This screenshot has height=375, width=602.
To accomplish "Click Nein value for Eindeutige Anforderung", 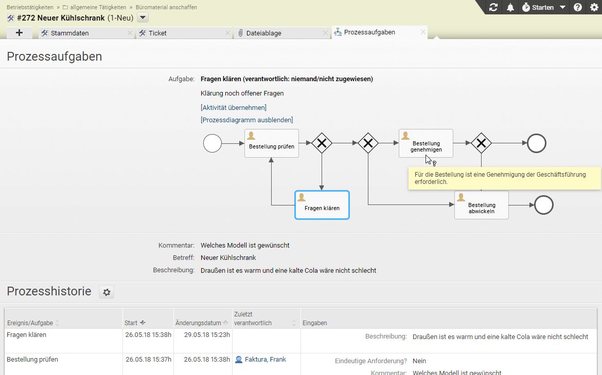I will pos(419,361).
